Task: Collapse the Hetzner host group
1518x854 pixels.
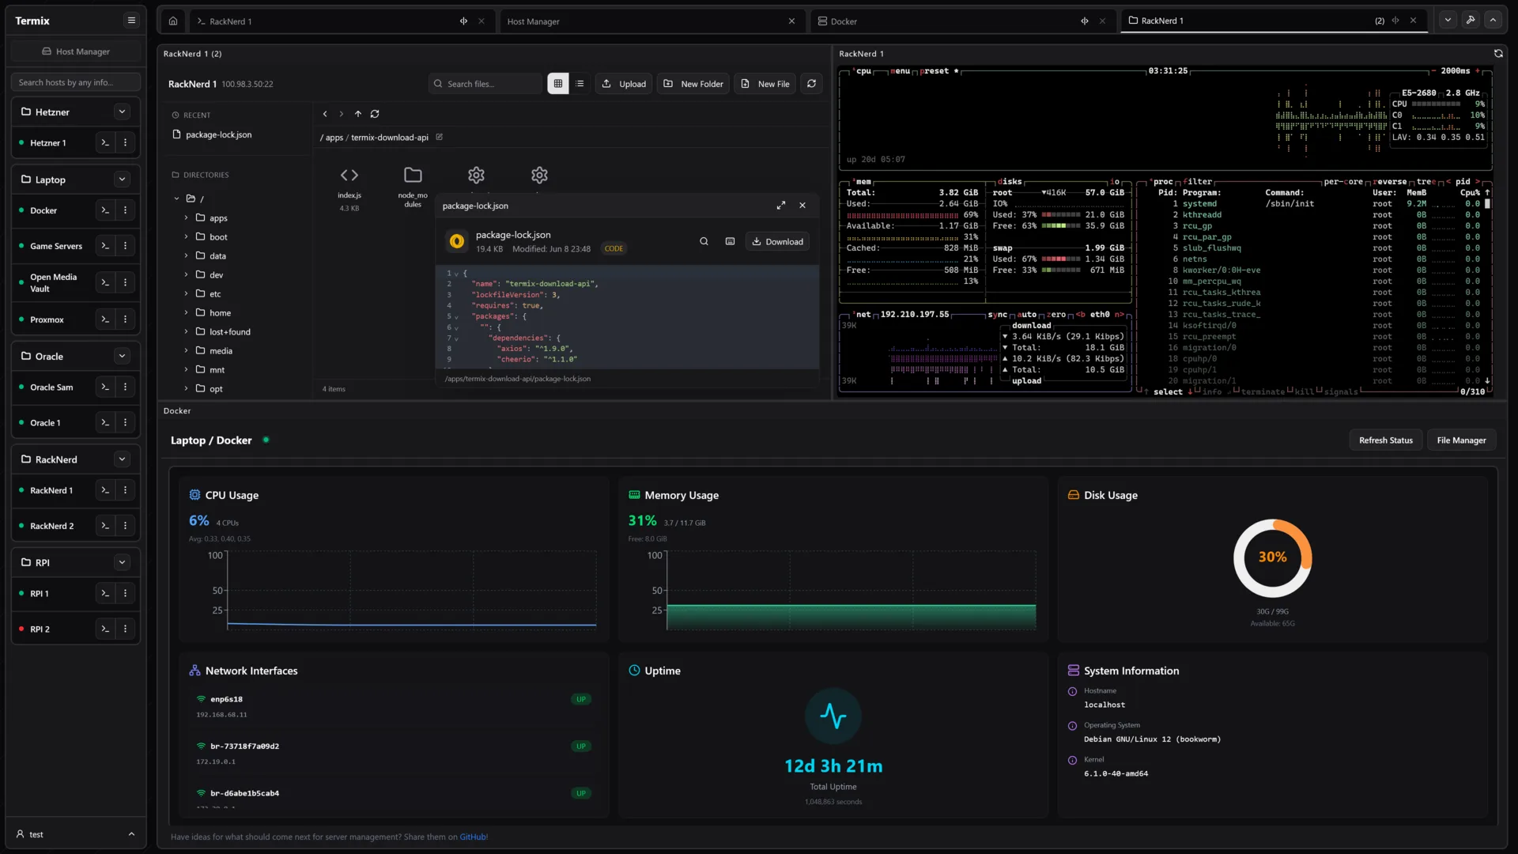Action: click(122, 111)
